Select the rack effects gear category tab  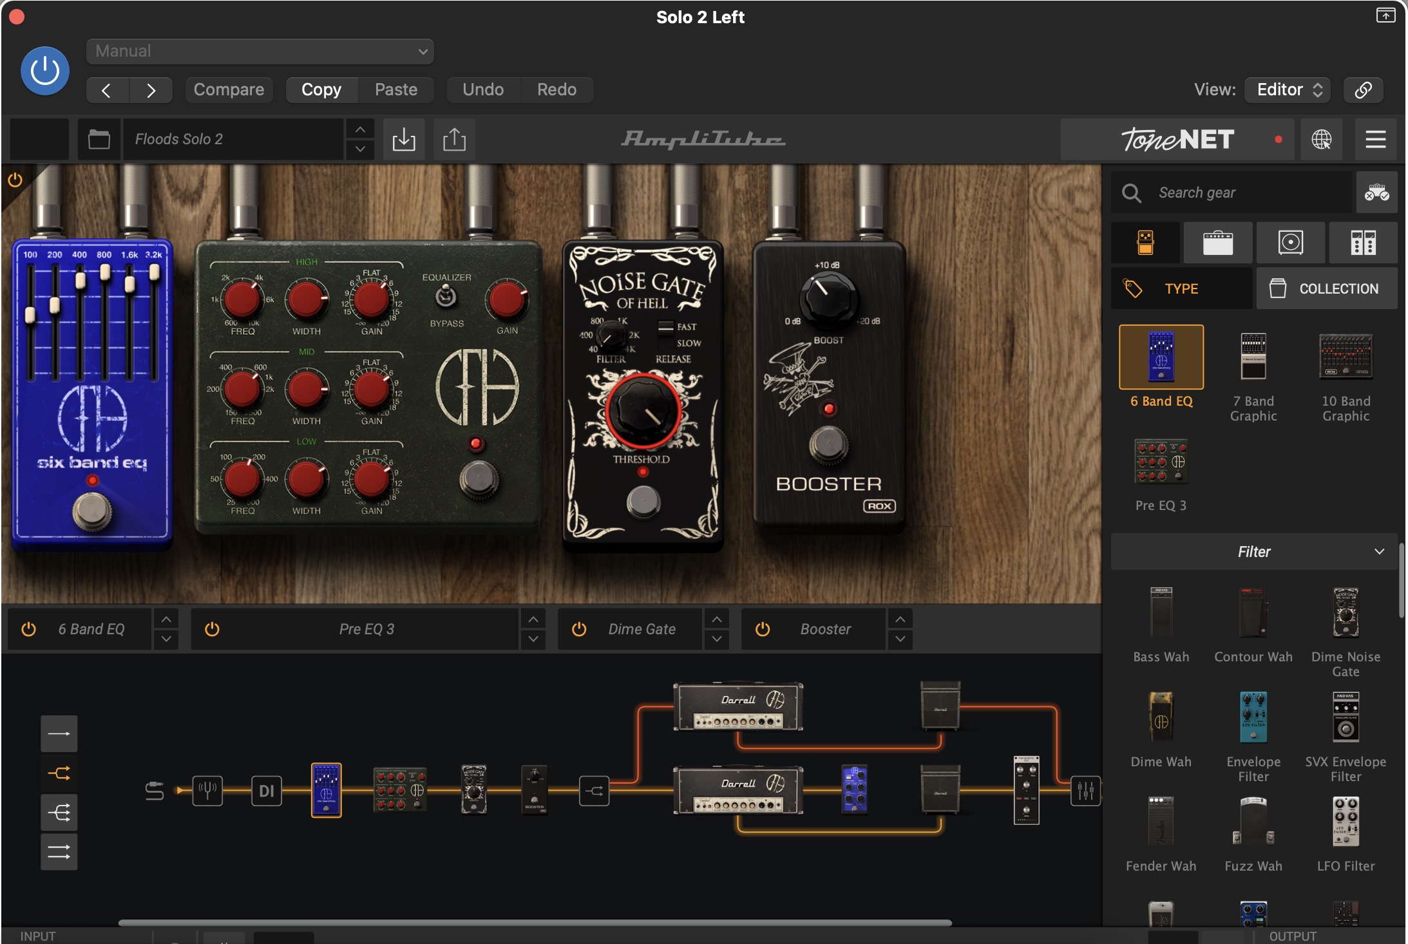tap(1363, 243)
